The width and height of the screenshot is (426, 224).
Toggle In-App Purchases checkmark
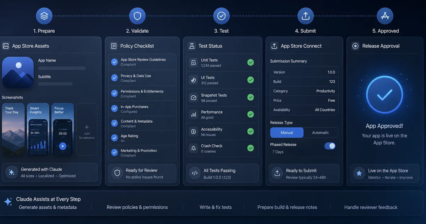tap(114, 108)
